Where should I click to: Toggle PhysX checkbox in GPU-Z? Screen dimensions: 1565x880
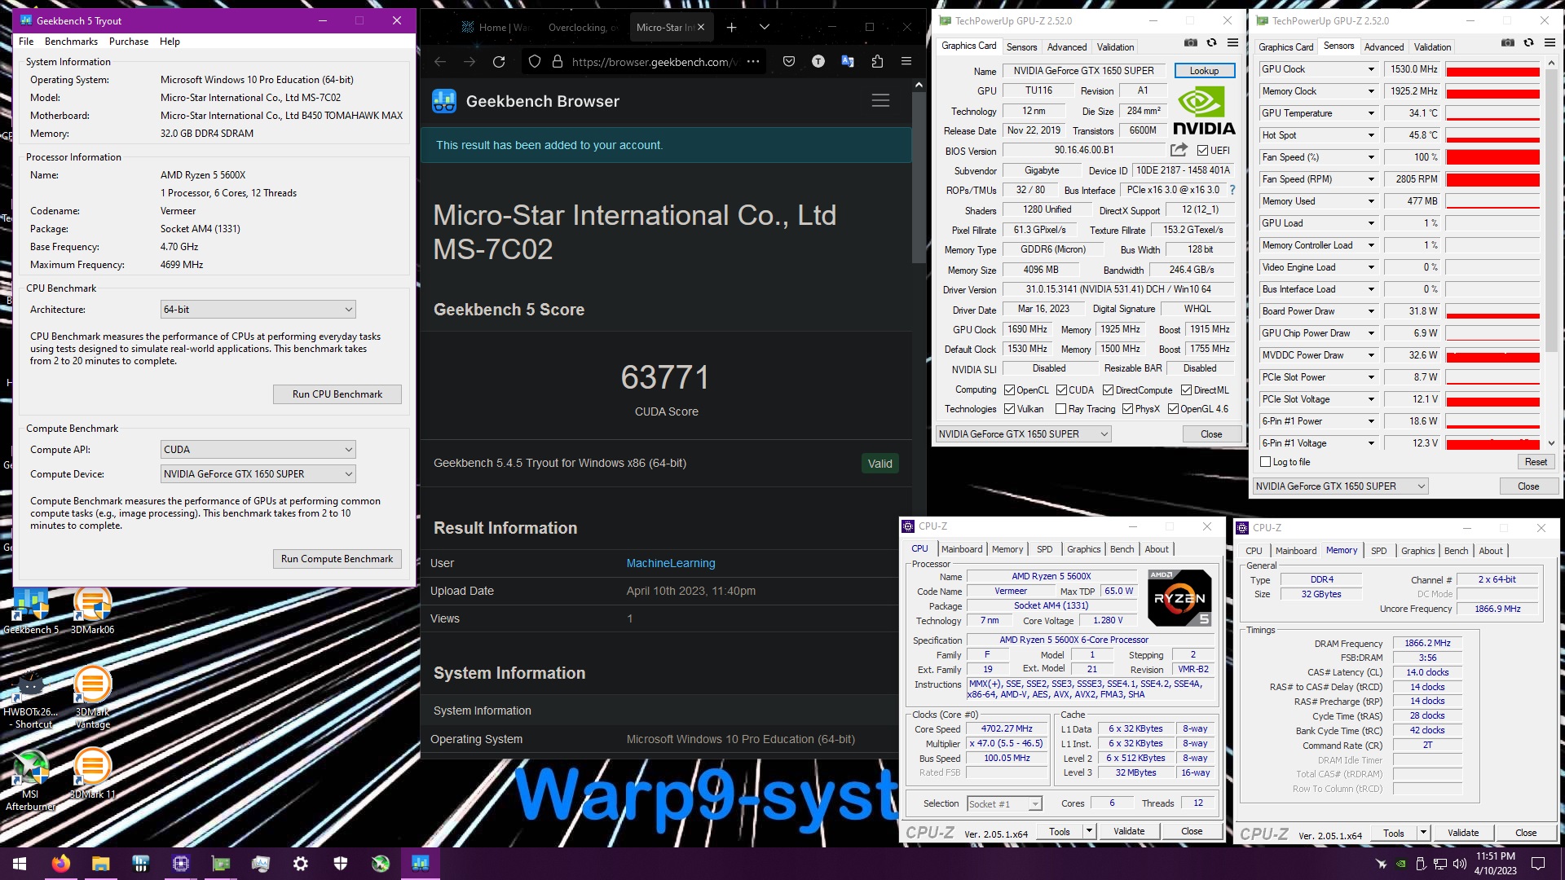1127,409
